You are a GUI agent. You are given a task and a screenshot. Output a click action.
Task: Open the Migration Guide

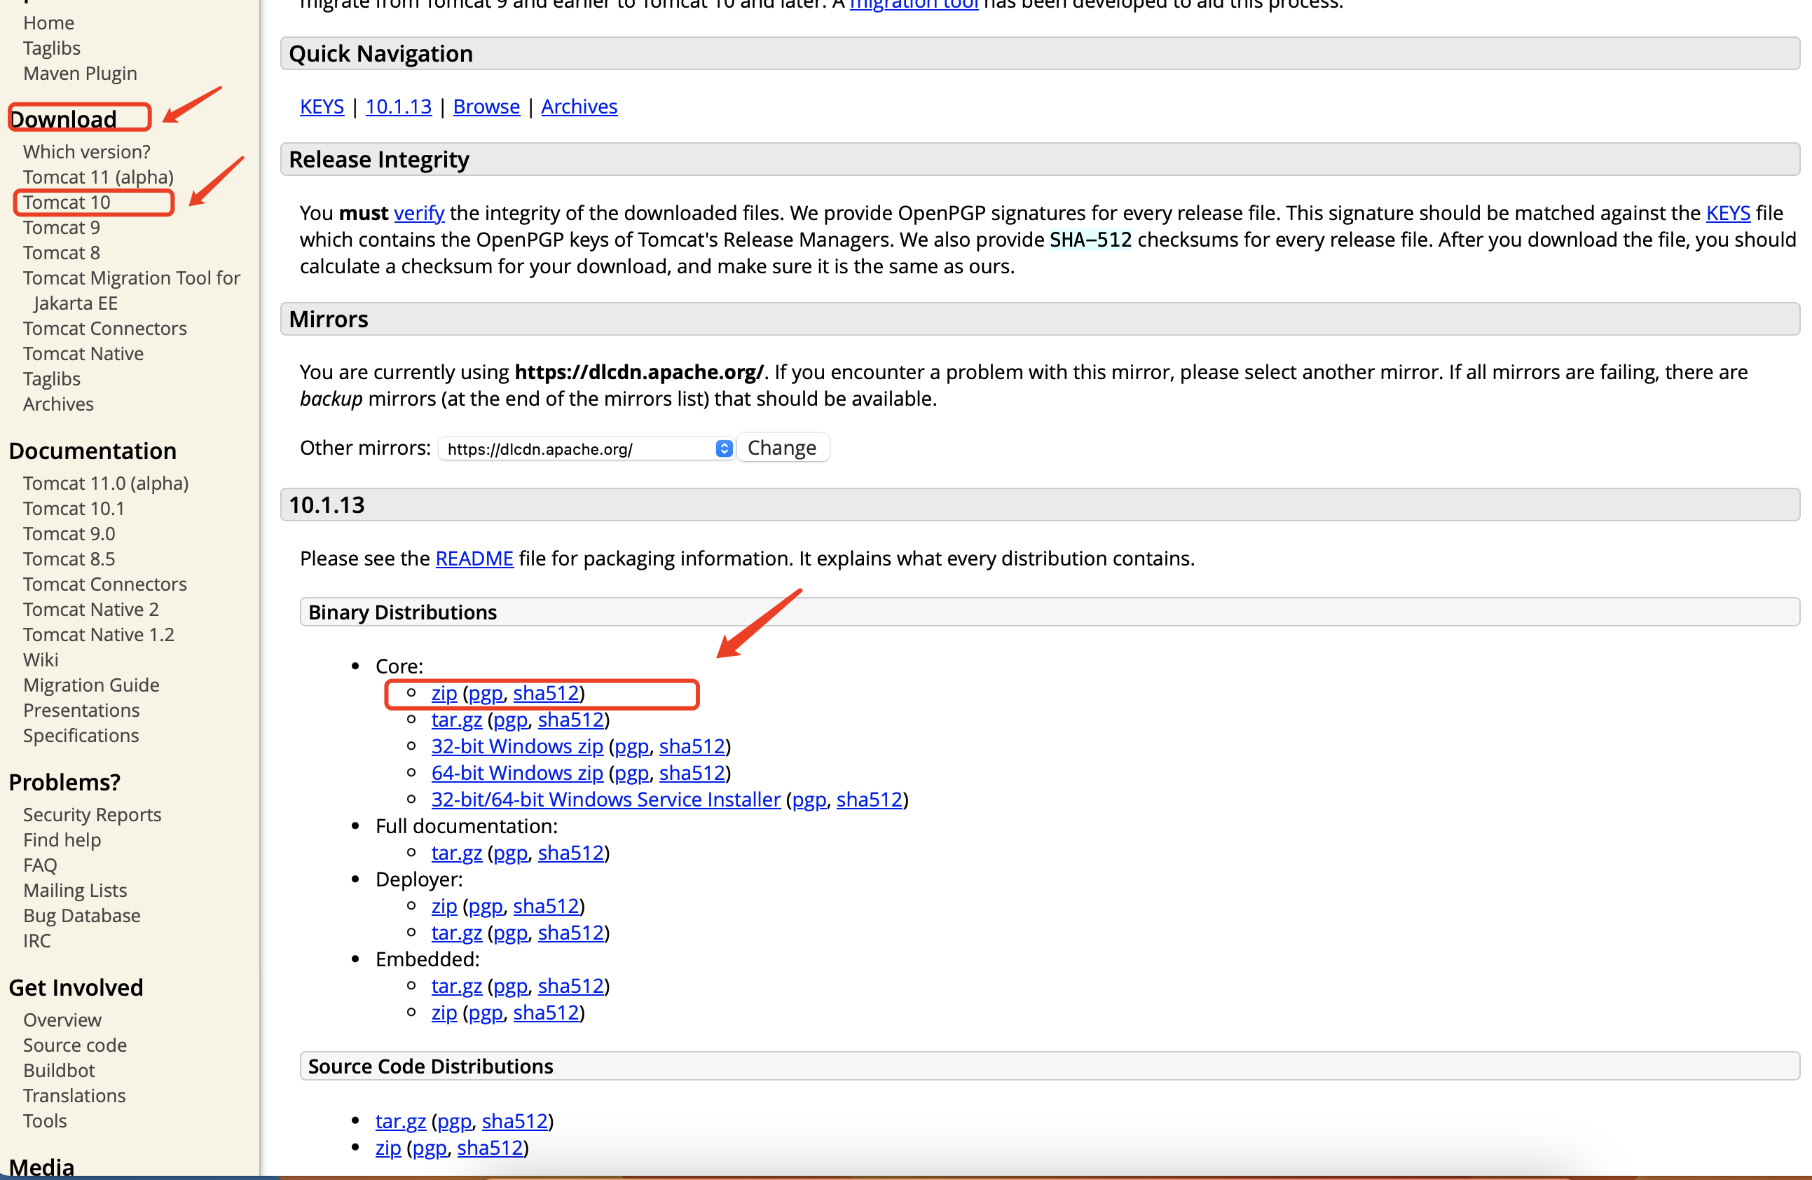click(x=91, y=685)
